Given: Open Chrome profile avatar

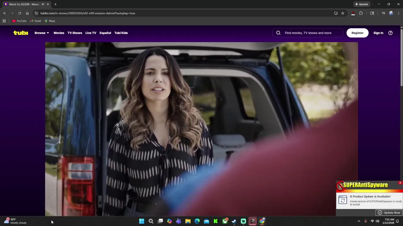Looking at the screenshot, I should click(391, 13).
